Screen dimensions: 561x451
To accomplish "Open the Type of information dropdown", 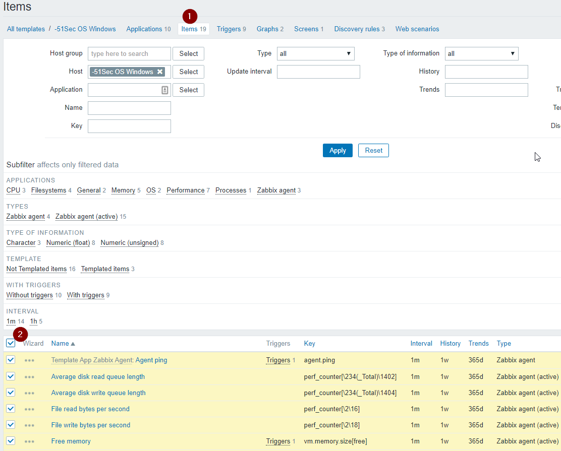I will coord(482,53).
